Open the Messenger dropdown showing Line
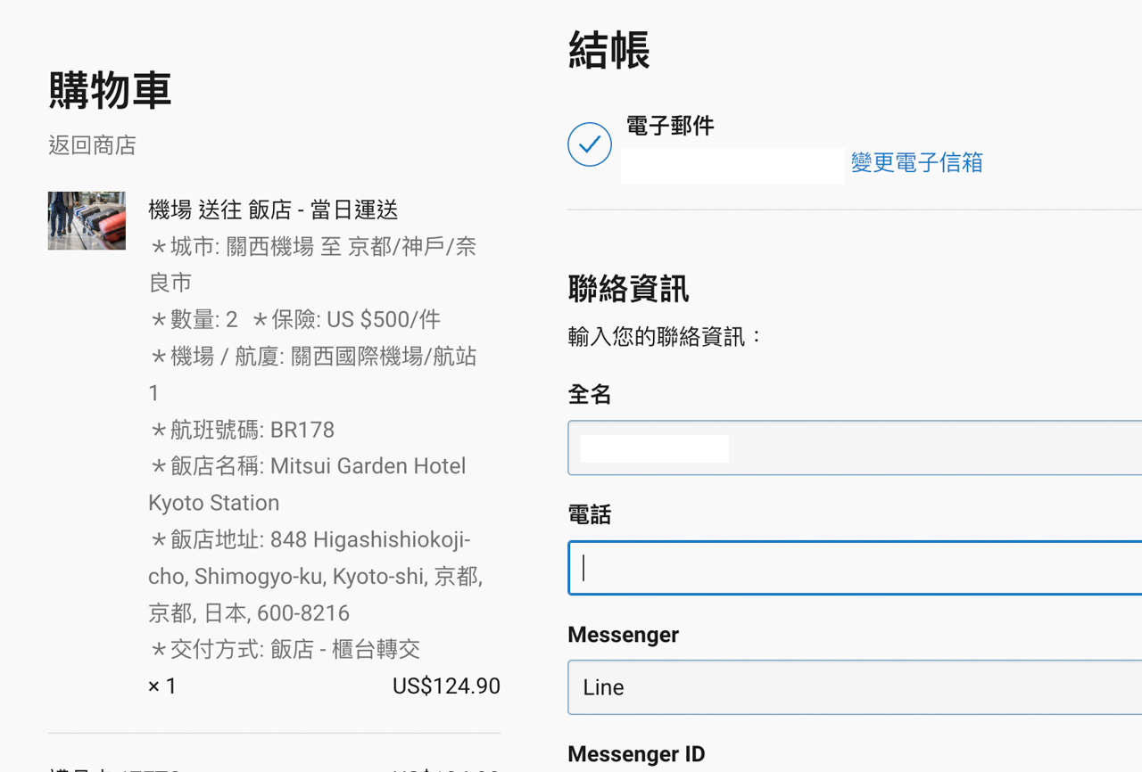 pos(855,687)
